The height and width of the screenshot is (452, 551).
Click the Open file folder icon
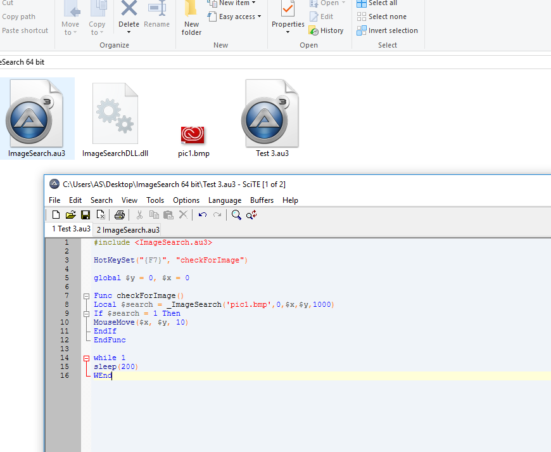(x=70, y=215)
